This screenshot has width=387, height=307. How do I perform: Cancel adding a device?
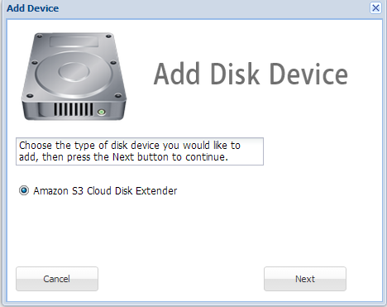pos(57,279)
